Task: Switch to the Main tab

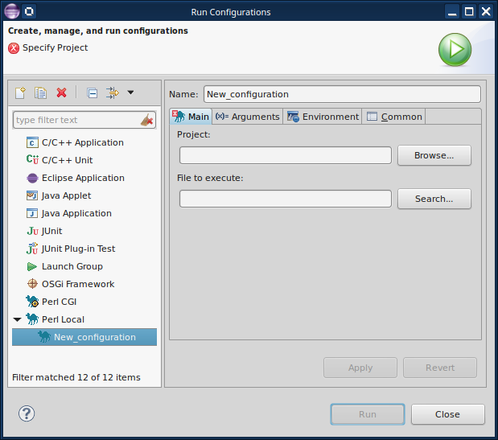Action: [191, 117]
